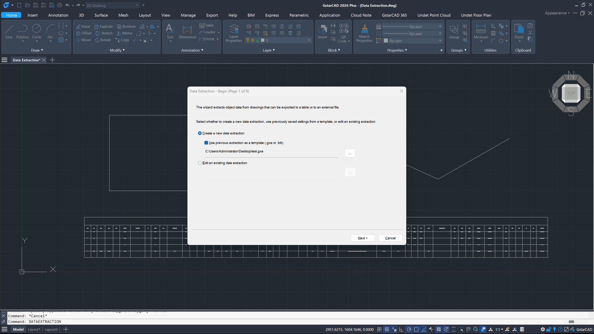Open the Appearance menu
Viewport: 594px width, 334px height.
557,13
